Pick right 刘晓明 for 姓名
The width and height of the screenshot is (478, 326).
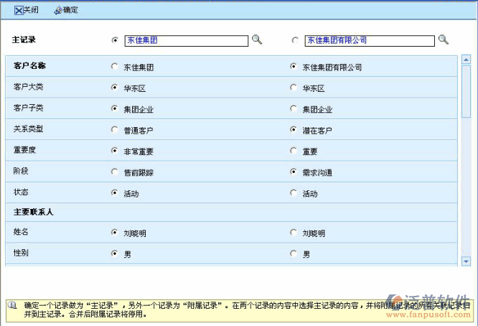tap(294, 233)
